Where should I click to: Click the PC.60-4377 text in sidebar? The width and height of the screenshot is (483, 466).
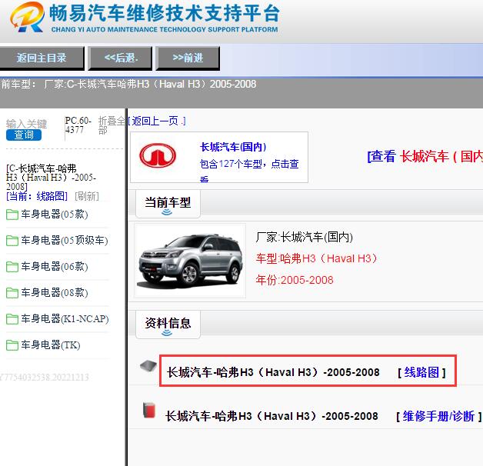(78, 125)
